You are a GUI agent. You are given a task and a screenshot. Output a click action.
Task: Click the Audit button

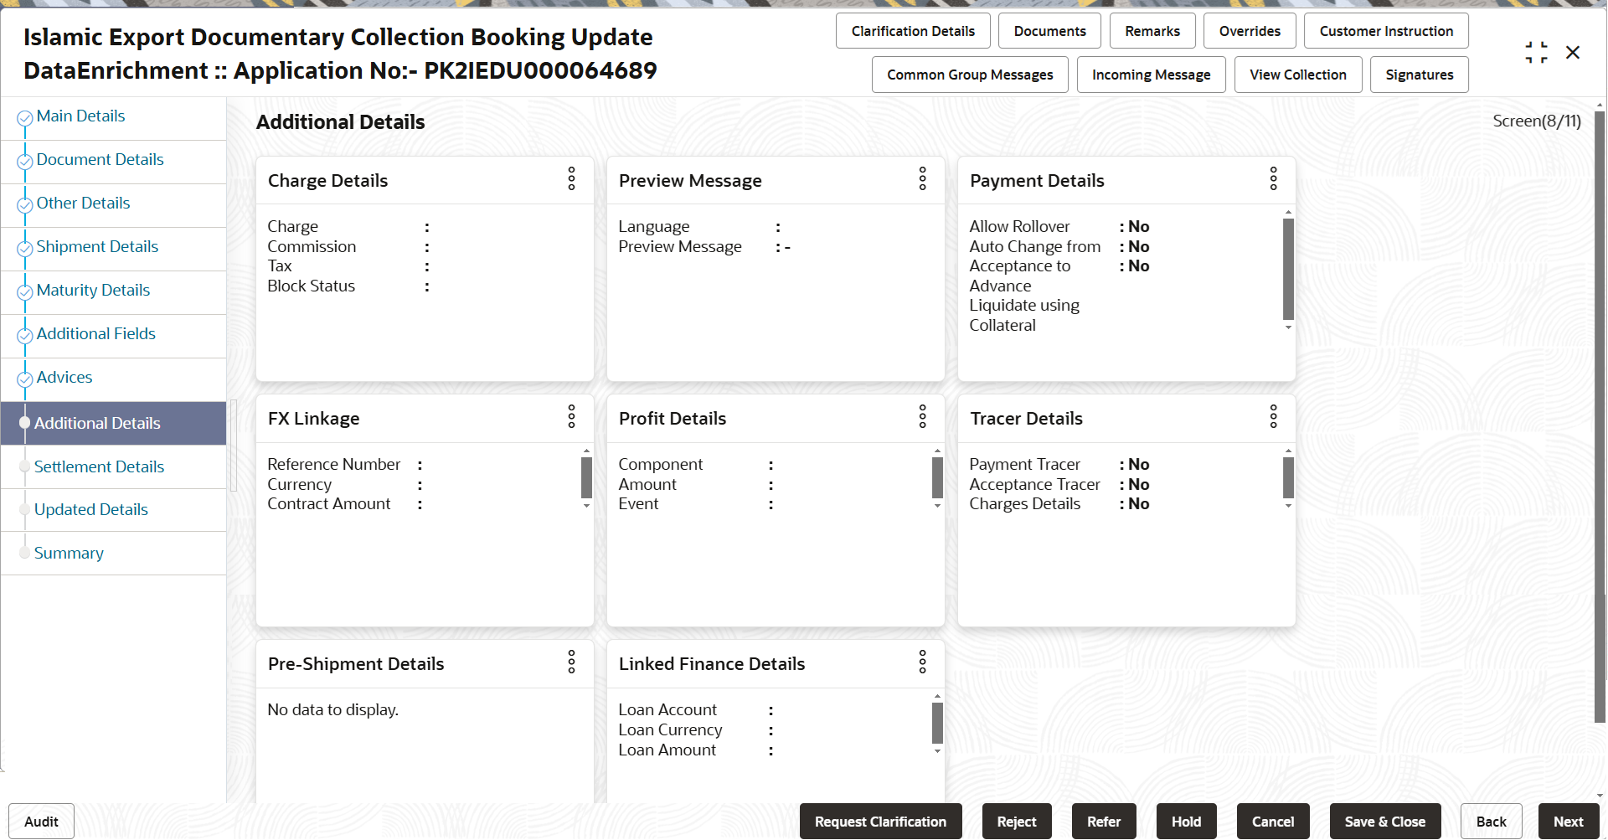[x=41, y=822]
